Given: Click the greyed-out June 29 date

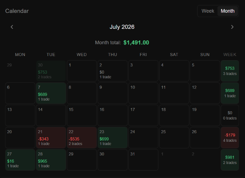Looking at the screenshot, I should point(9,65).
